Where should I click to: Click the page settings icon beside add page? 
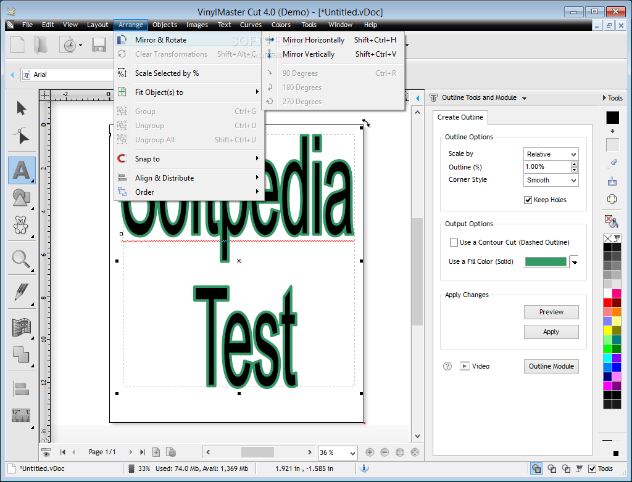coord(171,452)
